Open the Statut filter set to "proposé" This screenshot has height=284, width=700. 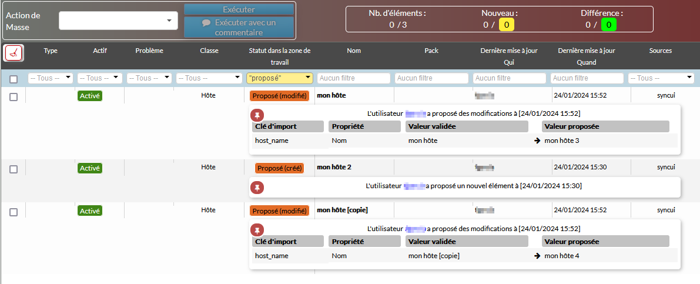click(x=279, y=78)
